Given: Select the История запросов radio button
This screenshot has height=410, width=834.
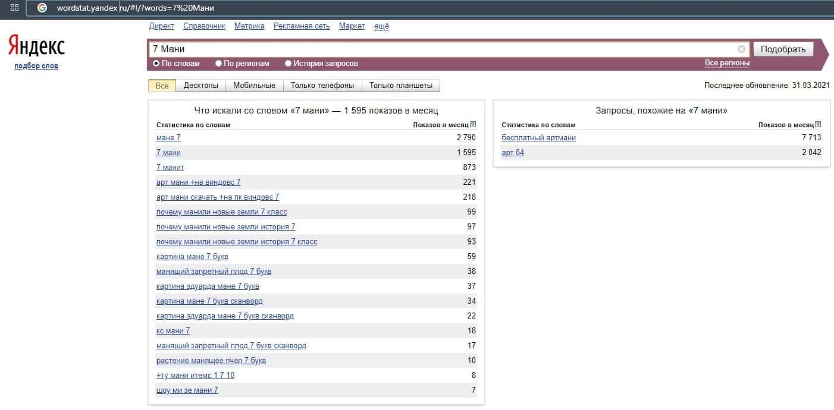Looking at the screenshot, I should click(x=289, y=64).
